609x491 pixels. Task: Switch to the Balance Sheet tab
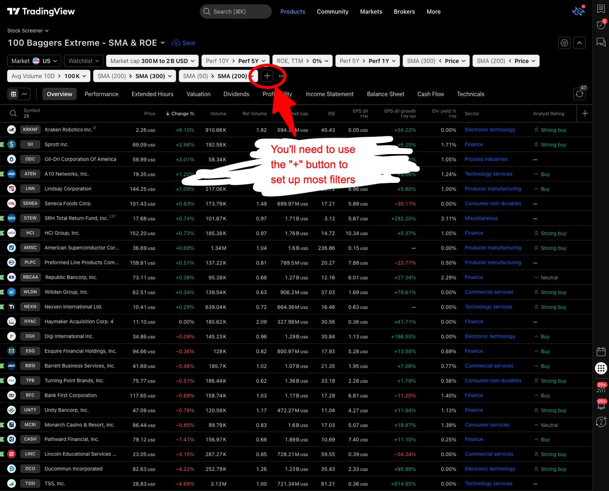coord(386,94)
